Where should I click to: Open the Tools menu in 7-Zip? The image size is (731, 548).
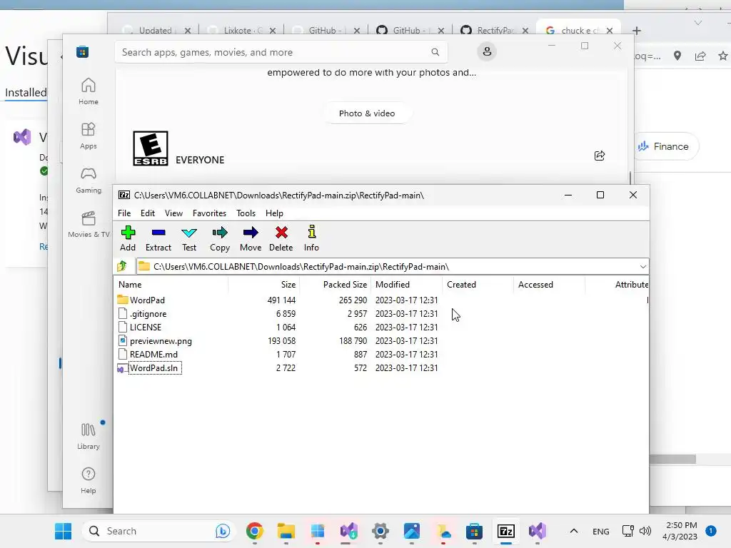click(x=246, y=213)
